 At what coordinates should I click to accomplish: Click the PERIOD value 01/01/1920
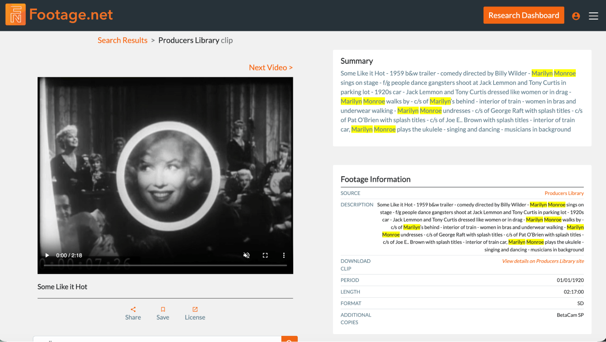click(x=570, y=280)
